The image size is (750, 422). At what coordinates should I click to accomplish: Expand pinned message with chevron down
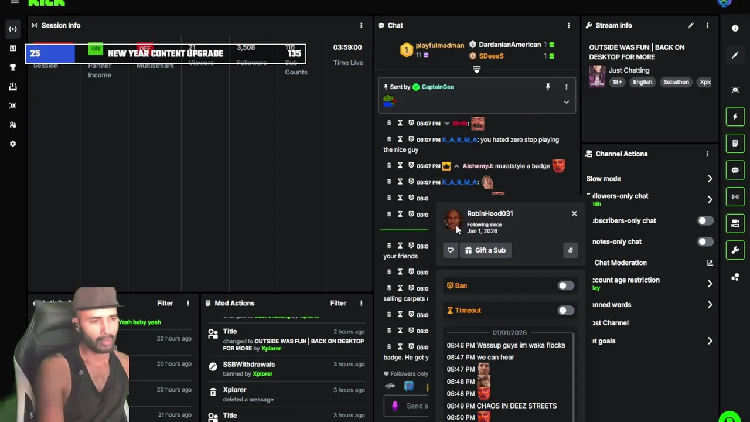(566, 102)
